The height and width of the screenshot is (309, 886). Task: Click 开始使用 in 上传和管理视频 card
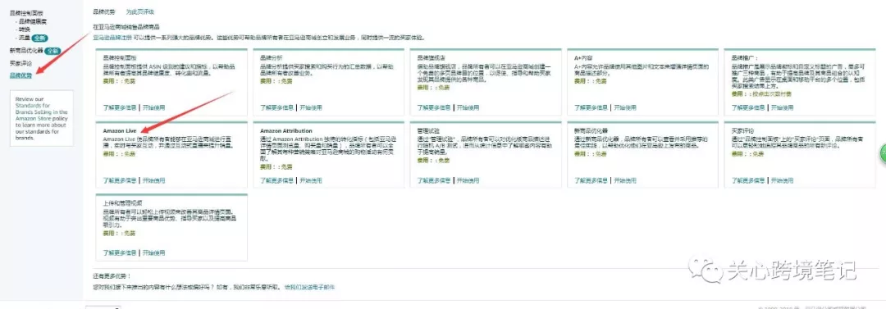(153, 252)
